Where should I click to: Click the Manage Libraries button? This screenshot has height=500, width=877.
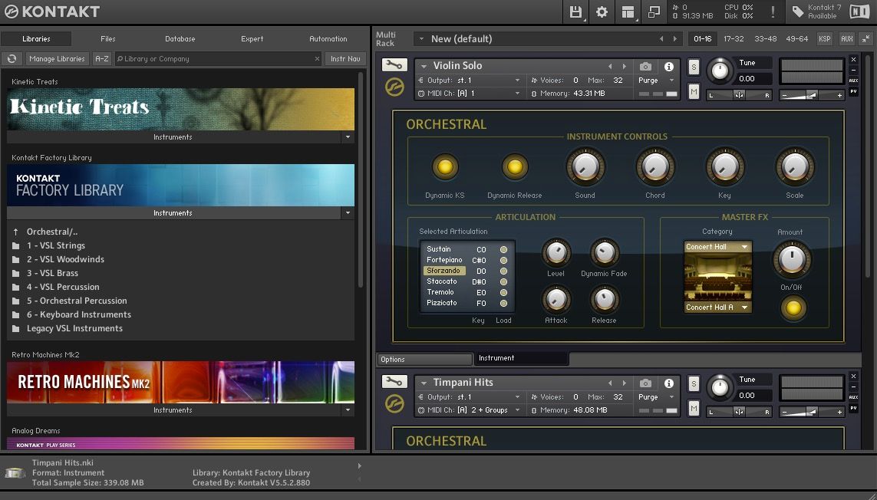coord(57,59)
